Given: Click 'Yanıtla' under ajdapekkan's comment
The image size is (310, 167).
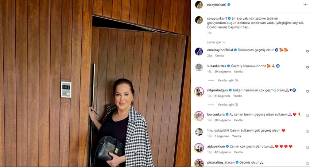Looking at the screenshot, I should coord(238,152).
